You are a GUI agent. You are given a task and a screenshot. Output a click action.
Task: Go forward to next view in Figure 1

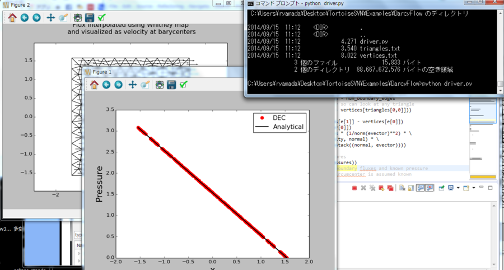click(x=118, y=85)
